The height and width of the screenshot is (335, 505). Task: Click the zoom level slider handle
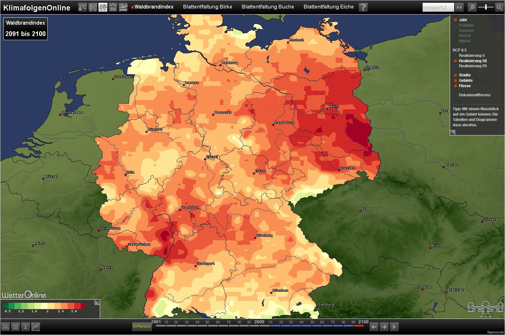486,7
